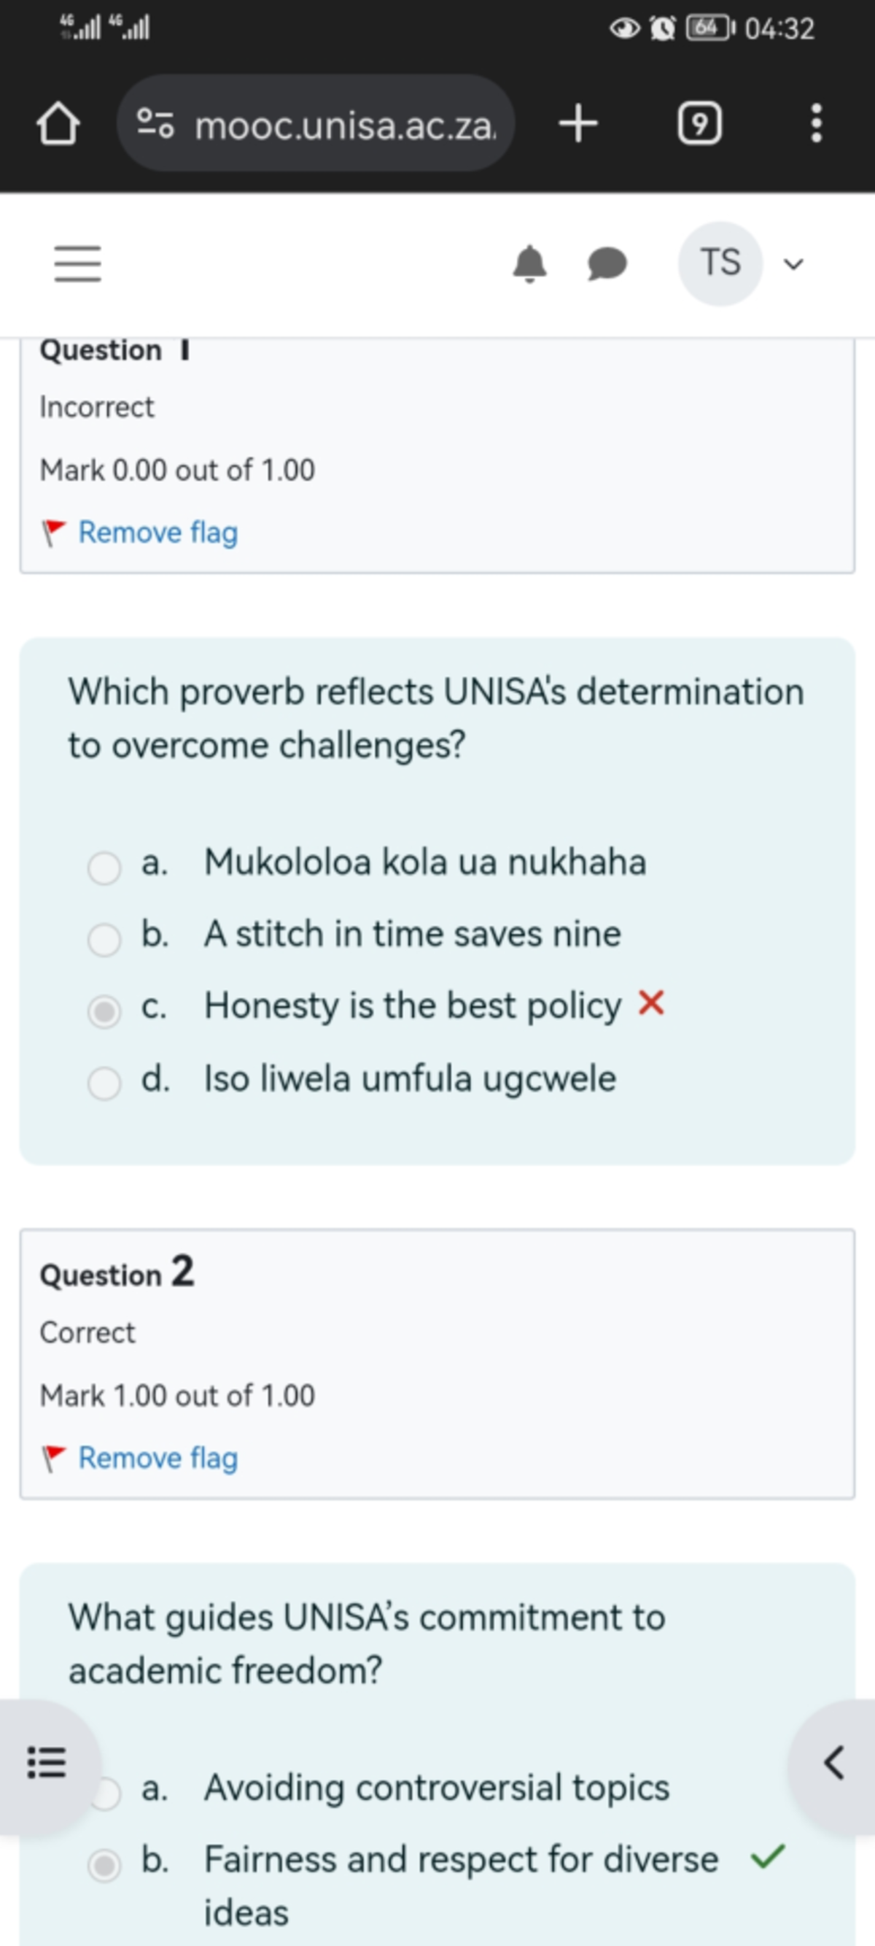Select option c Honesty is the best policy
This screenshot has height=1946, width=875.
click(x=104, y=1011)
